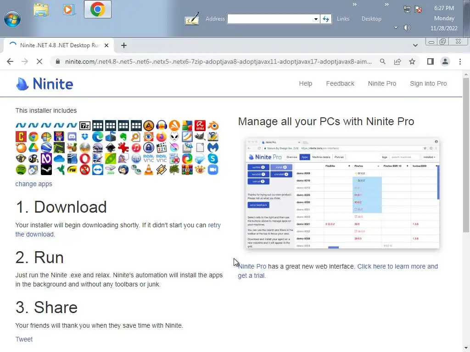The width and height of the screenshot is (470, 352).
Task: Click the 7-Zip app icon
Action: [x=85, y=126]
